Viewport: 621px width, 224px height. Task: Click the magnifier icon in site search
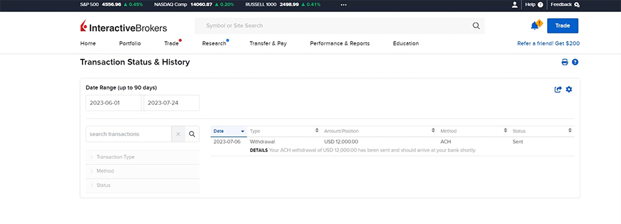point(476,25)
